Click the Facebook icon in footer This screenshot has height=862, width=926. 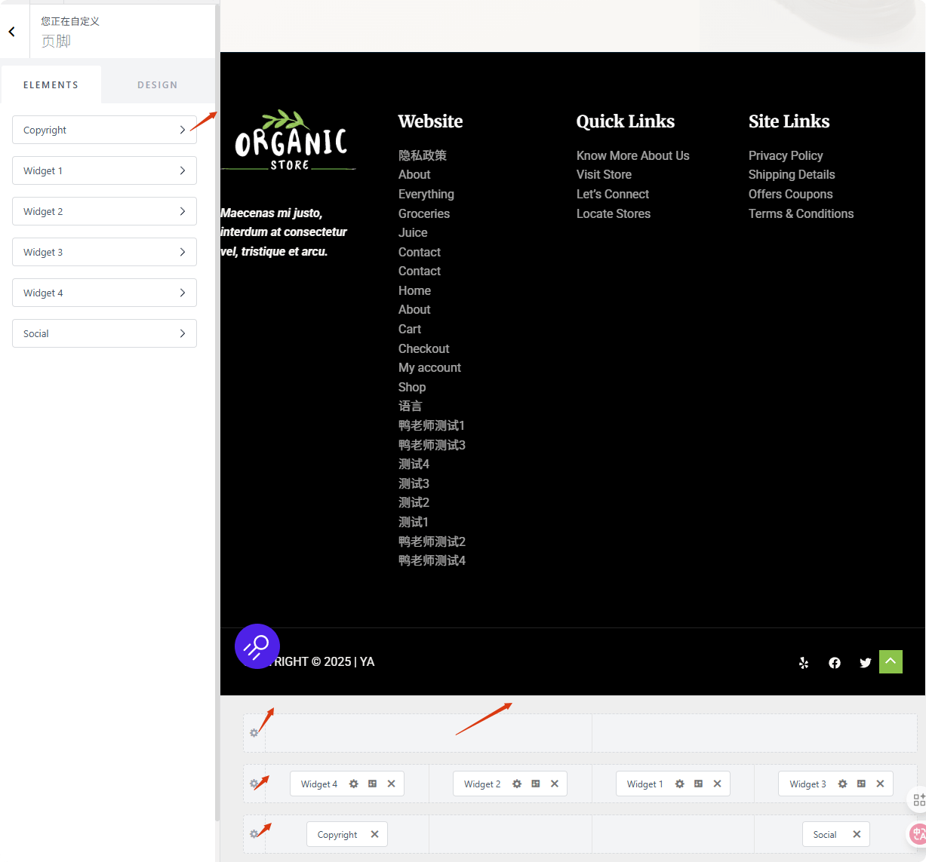click(x=835, y=663)
